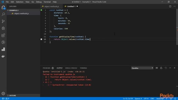Screen dimensions: 178x100
Task: Click the clock-shaped activity bar icon
Action: (3, 42)
